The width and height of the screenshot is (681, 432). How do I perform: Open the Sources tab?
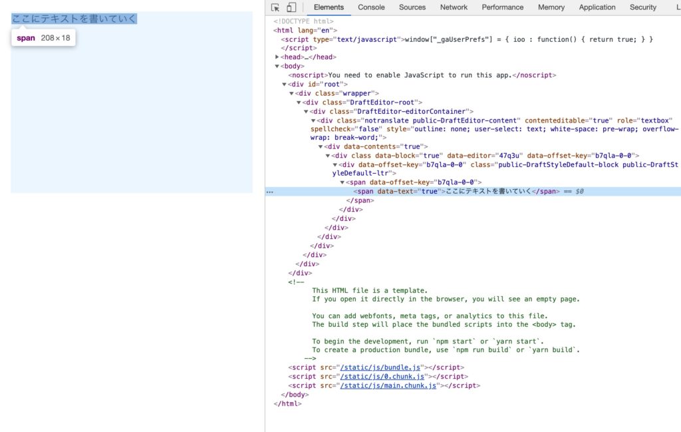click(x=412, y=7)
